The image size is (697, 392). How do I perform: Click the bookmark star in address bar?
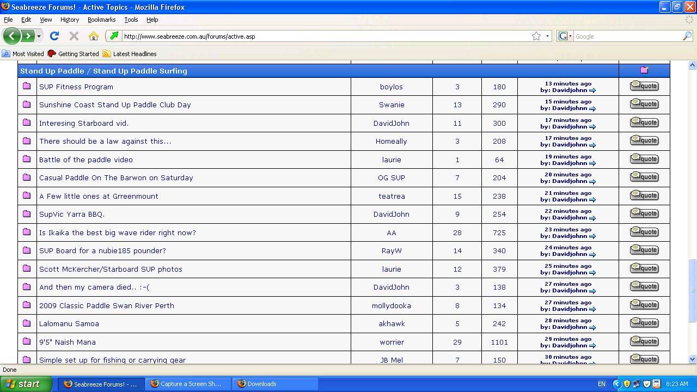536,36
